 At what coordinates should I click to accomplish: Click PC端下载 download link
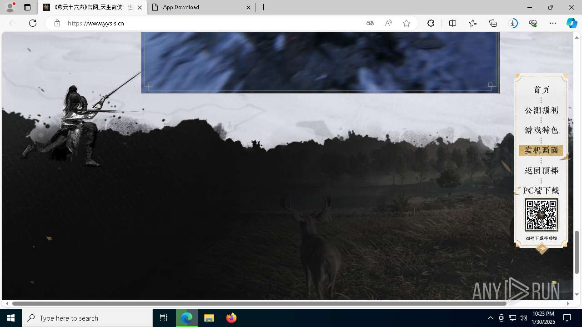tap(541, 191)
